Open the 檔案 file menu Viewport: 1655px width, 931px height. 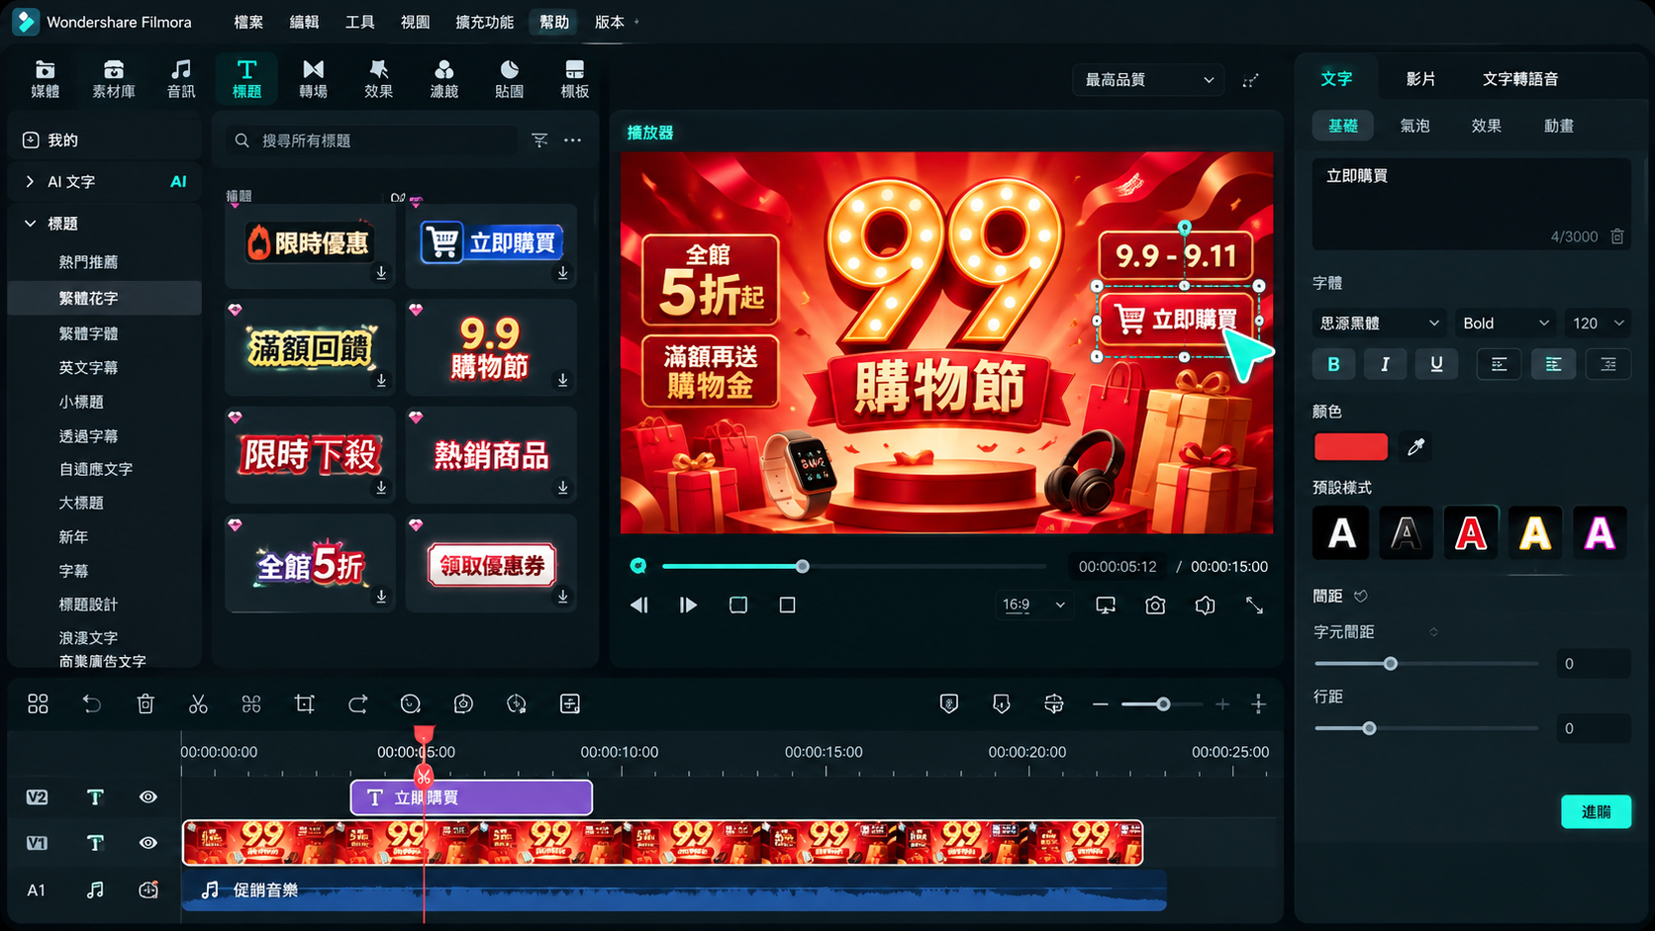tap(247, 22)
